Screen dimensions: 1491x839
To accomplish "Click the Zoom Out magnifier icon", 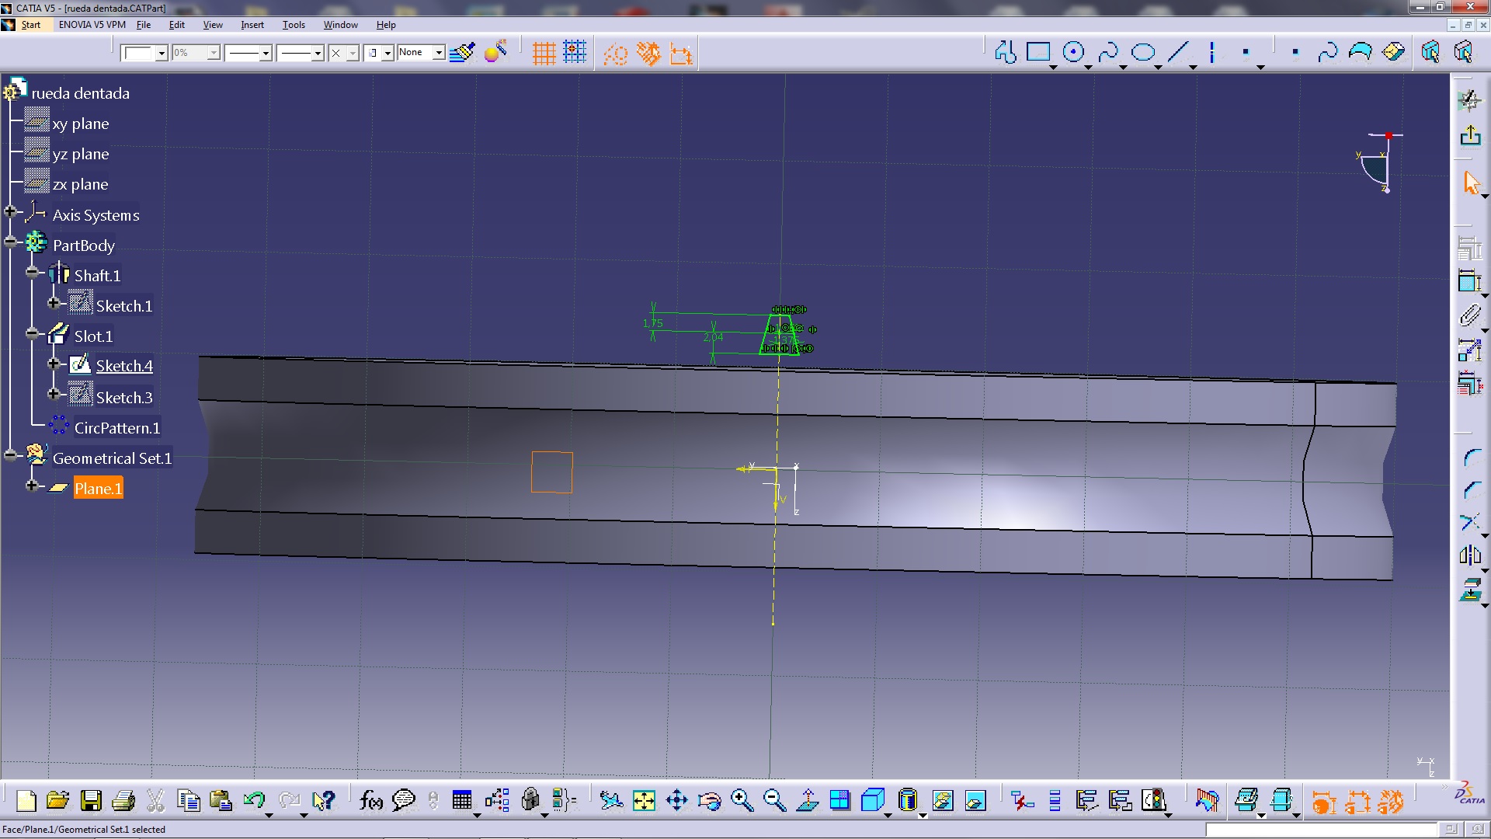I will [774, 800].
